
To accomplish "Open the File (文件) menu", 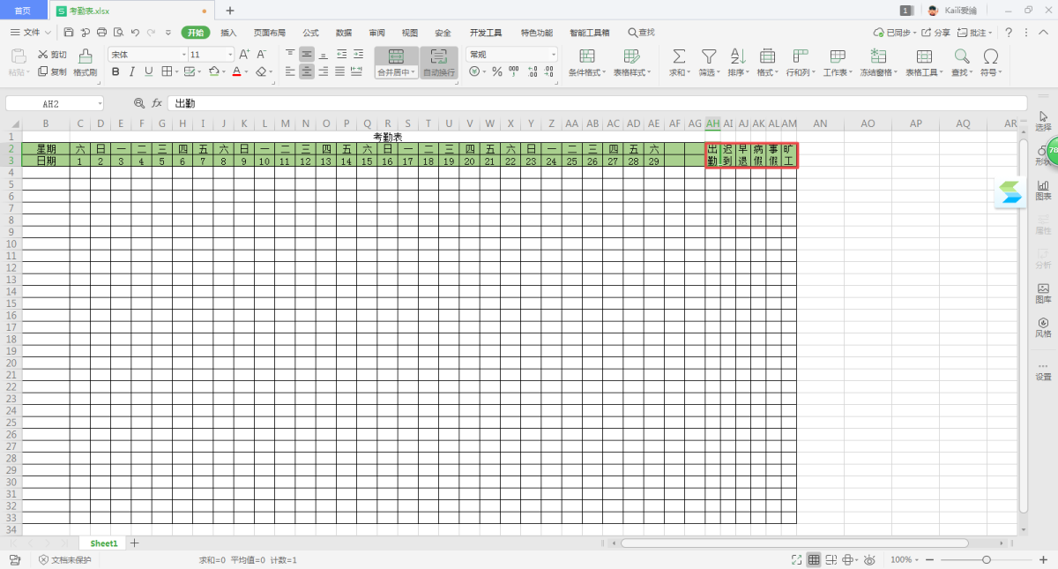I will pyautogui.click(x=30, y=33).
